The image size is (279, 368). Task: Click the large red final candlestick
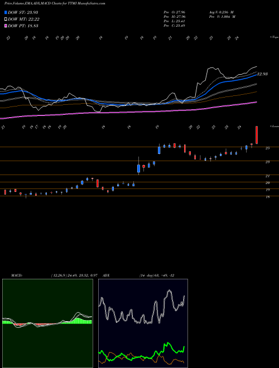tap(257, 135)
